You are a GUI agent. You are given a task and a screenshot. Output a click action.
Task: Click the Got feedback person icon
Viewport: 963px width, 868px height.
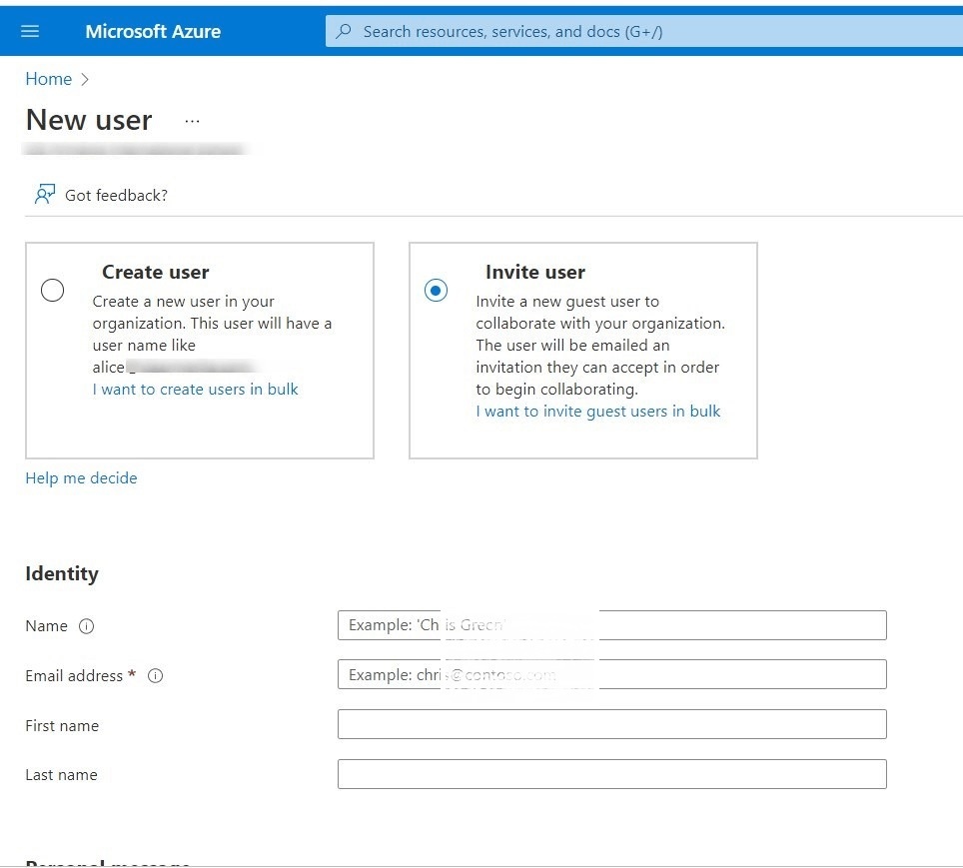44,194
